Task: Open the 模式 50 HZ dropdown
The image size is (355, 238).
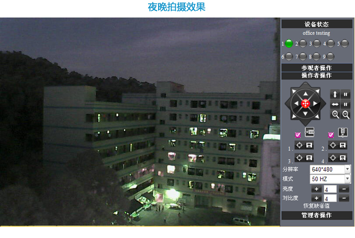Action: point(330,179)
